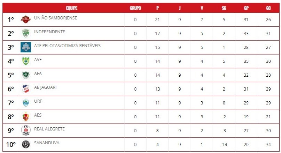Click the 1º position cell

[x=10, y=20]
